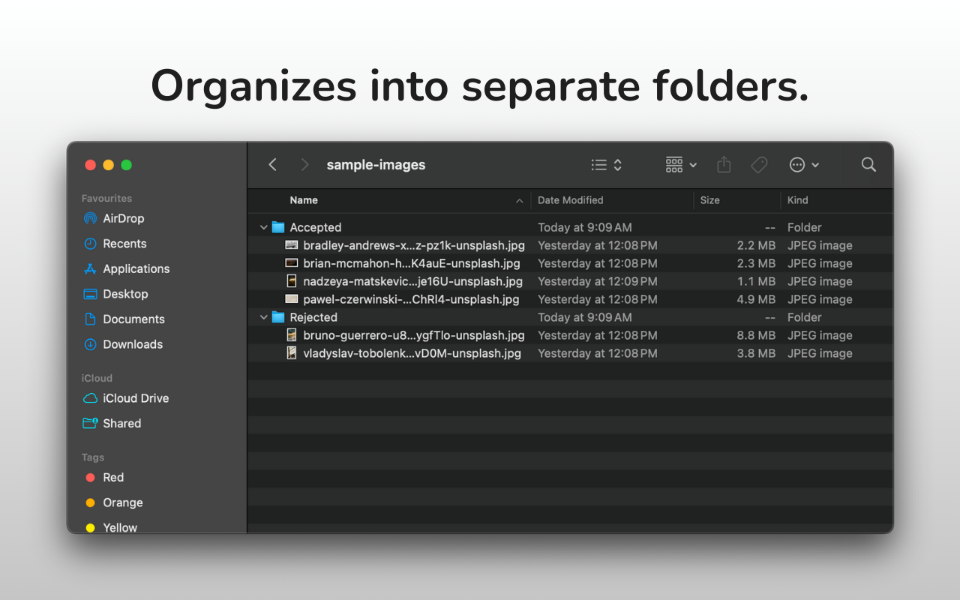Open Shared in sidebar

[x=122, y=423]
